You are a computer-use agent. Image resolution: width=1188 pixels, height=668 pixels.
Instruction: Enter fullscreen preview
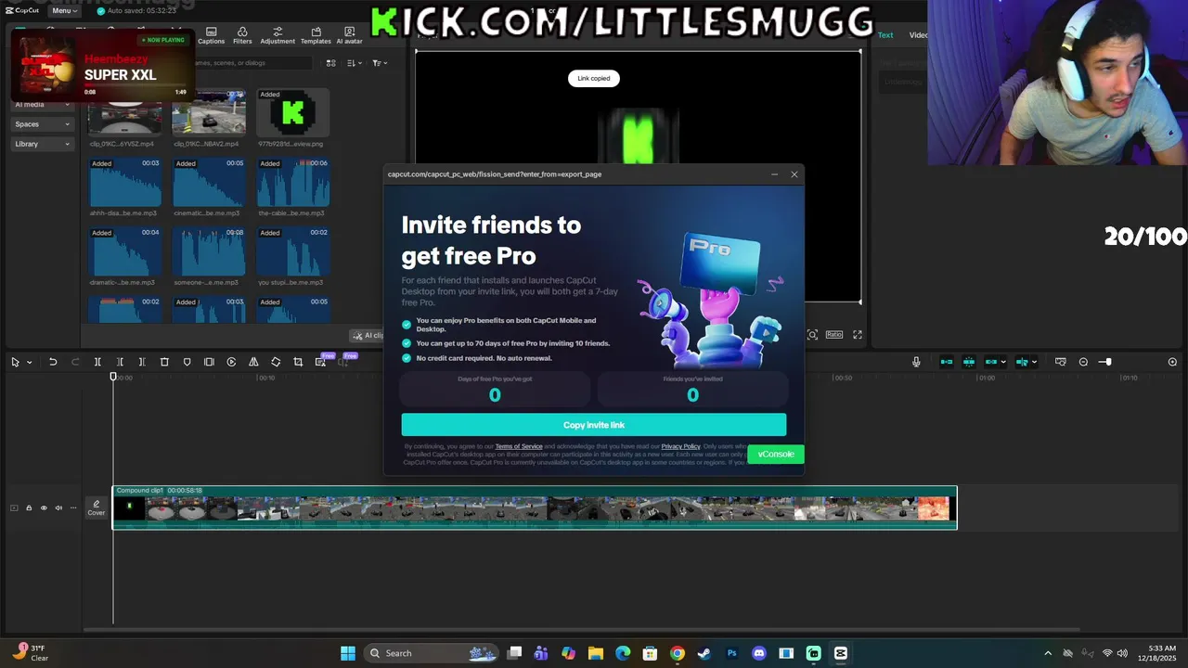tap(858, 335)
